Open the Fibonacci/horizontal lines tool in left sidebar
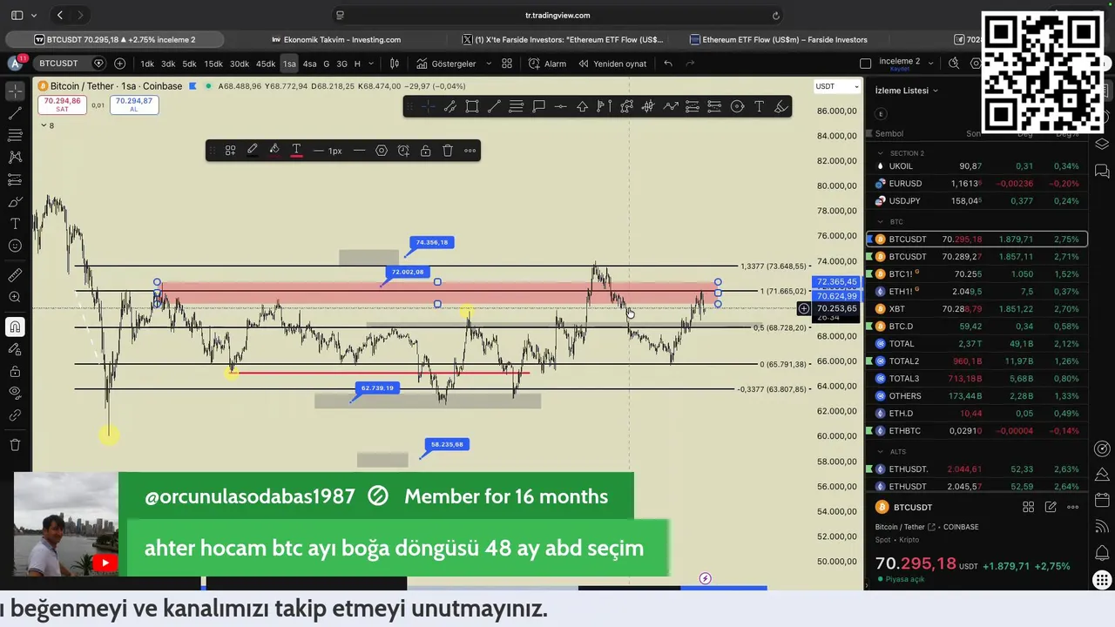Viewport: 1115px width, 627px height. [15, 135]
